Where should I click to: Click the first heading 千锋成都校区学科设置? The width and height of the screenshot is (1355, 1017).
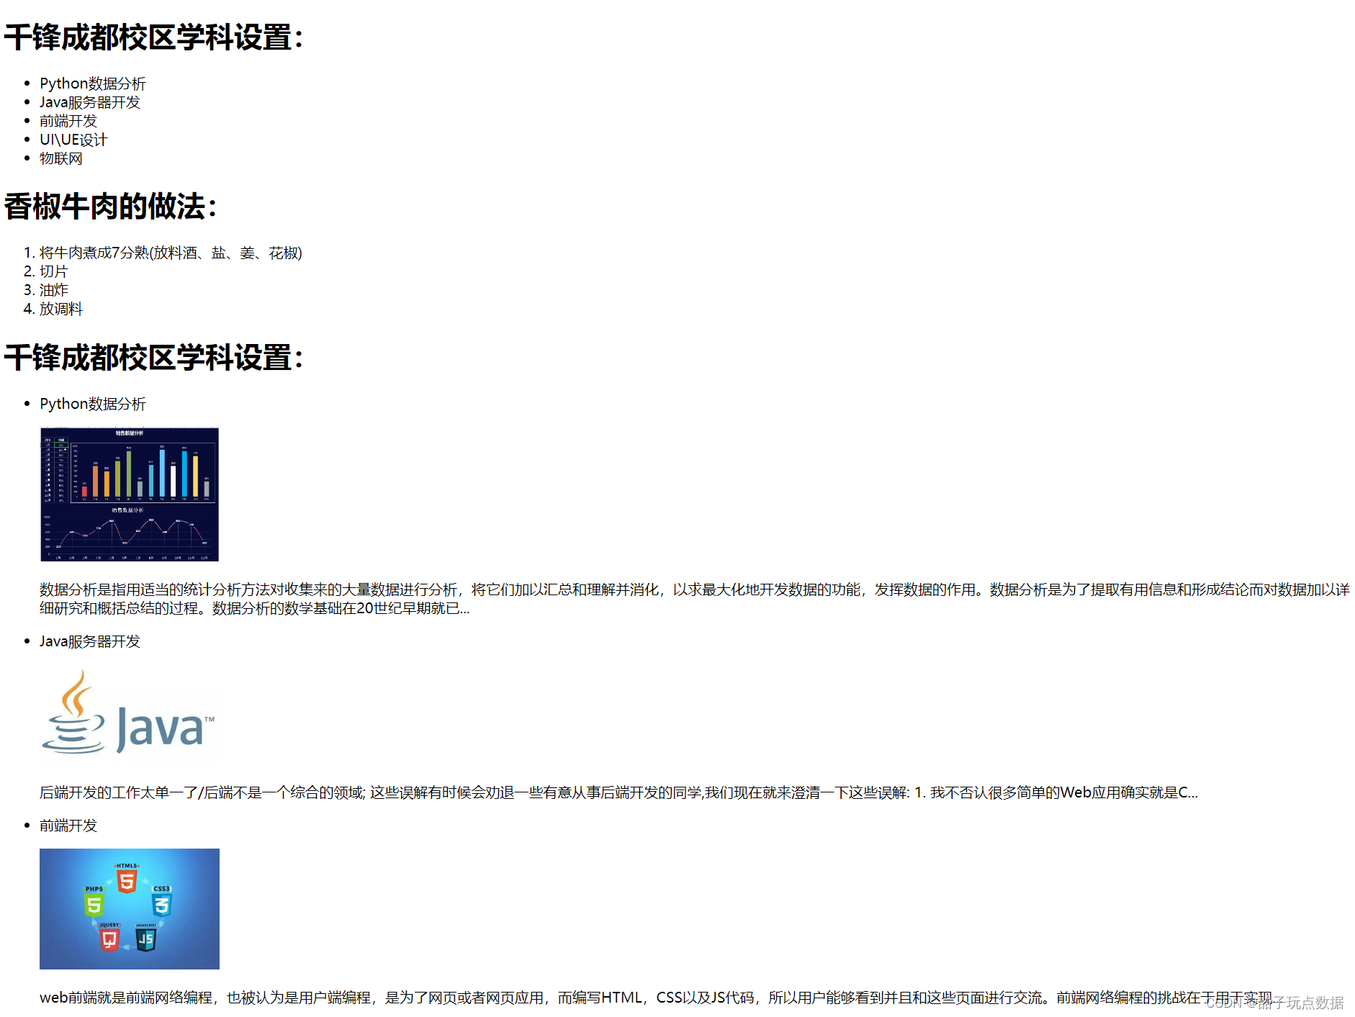coord(154,37)
